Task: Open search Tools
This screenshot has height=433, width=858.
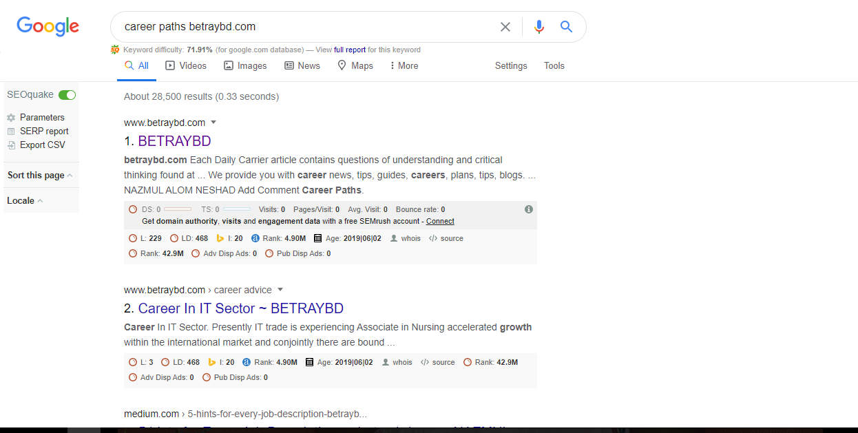Action: click(554, 66)
